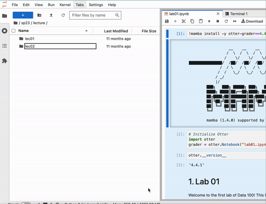
Task: Navigate to sp23 in the breadcrumb
Action: (25, 23)
